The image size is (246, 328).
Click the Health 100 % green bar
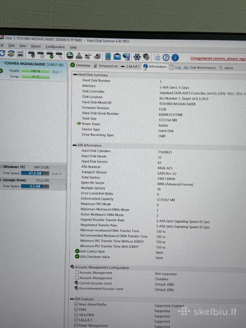click(x=36, y=71)
